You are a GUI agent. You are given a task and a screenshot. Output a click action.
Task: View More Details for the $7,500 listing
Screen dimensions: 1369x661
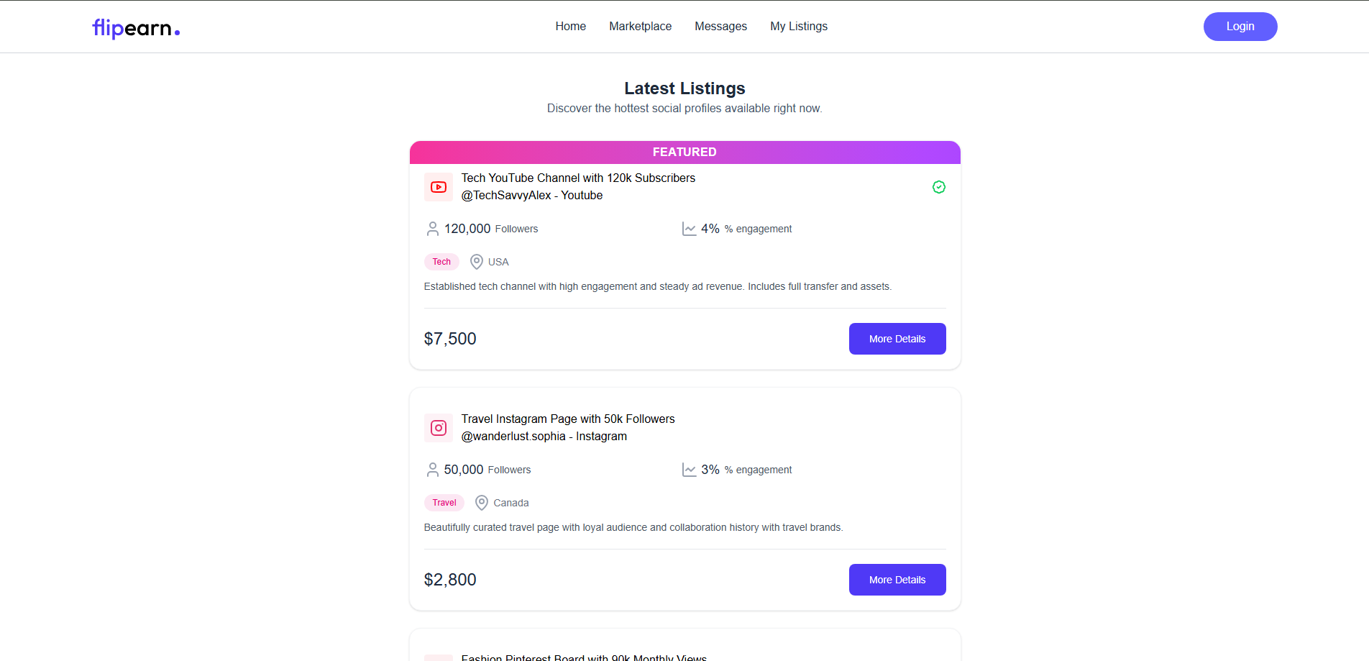897,339
